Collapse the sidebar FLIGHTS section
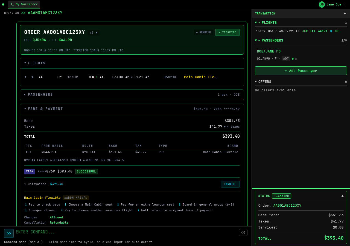The height and width of the screenshot is (246, 350). point(256,23)
